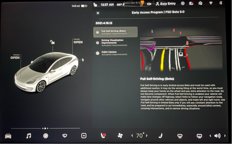Image resolution: width=232 pixels, height=144 pixels.
Task: Tap the FSD visualization preview image
Action: coord(181,49)
